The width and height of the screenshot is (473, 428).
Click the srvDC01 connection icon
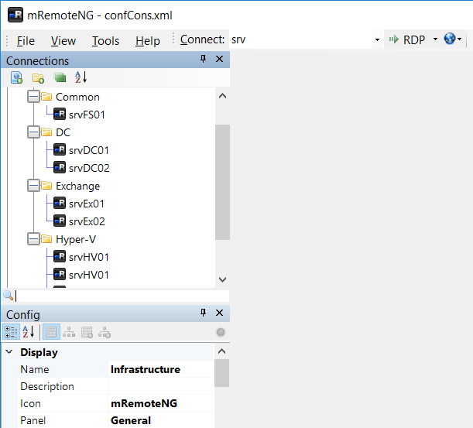click(60, 149)
